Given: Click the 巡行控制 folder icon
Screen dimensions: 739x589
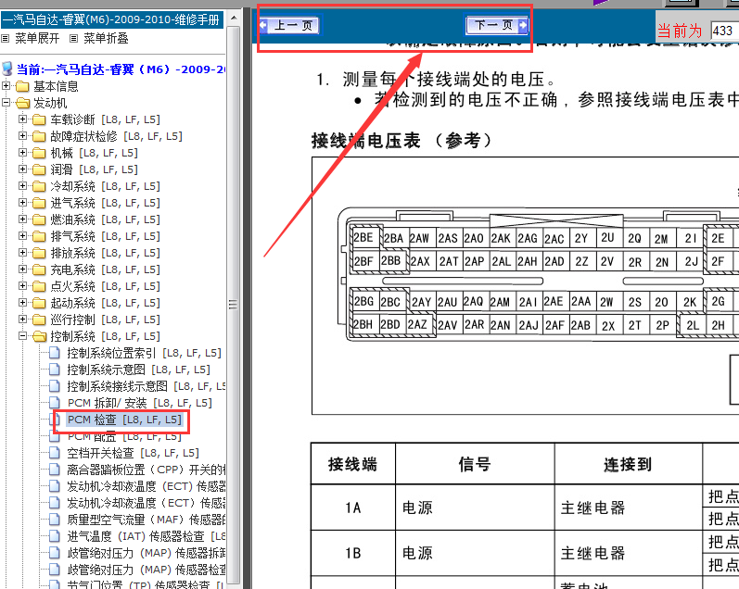Looking at the screenshot, I should click(x=39, y=320).
